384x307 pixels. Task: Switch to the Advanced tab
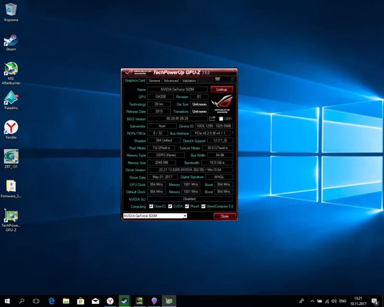pos(171,81)
